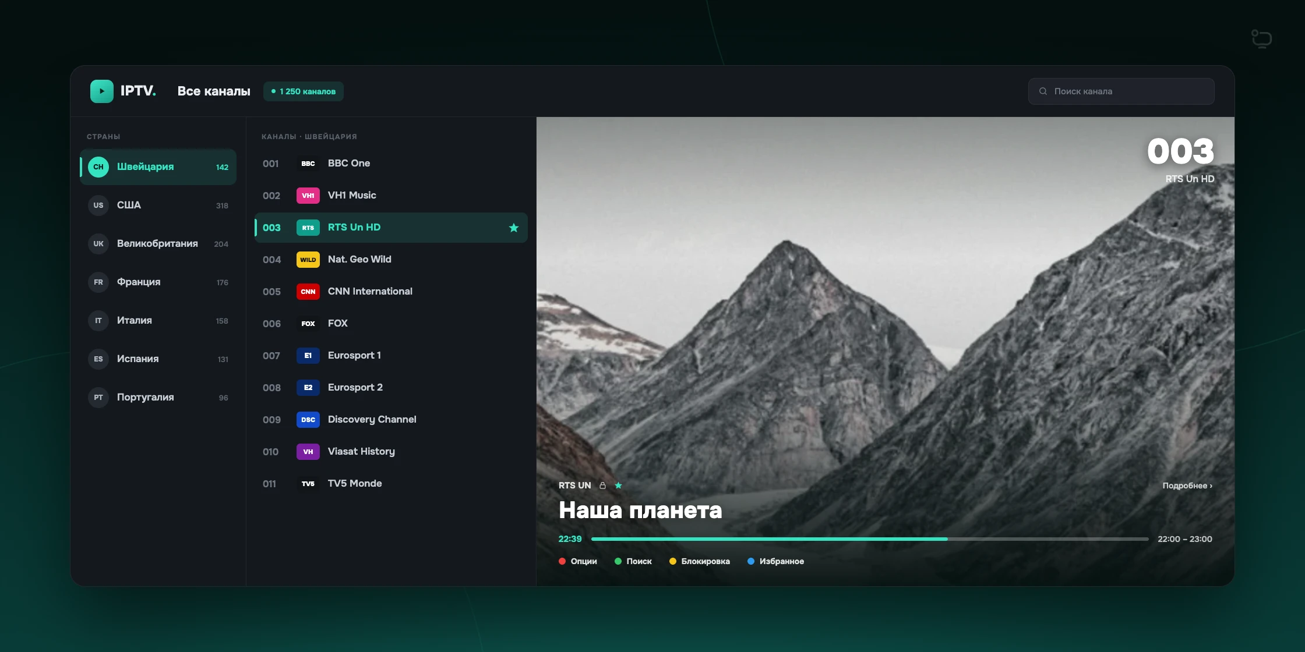This screenshot has width=1305, height=652.
Task: Click the CNN red logo badge
Action: [x=308, y=292]
